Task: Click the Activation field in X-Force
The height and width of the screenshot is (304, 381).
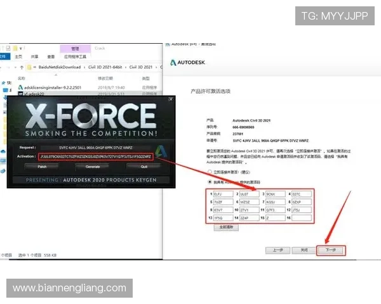Action: pos(96,156)
